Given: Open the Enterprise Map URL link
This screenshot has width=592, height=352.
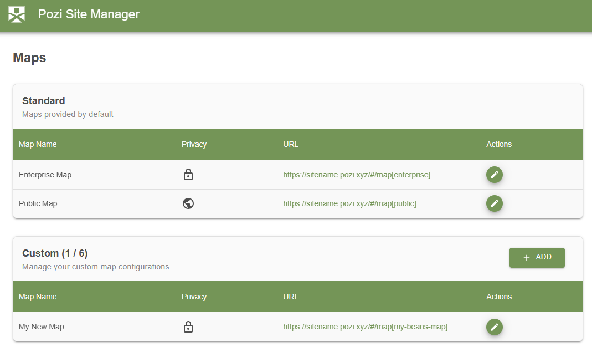Looking at the screenshot, I should [357, 174].
